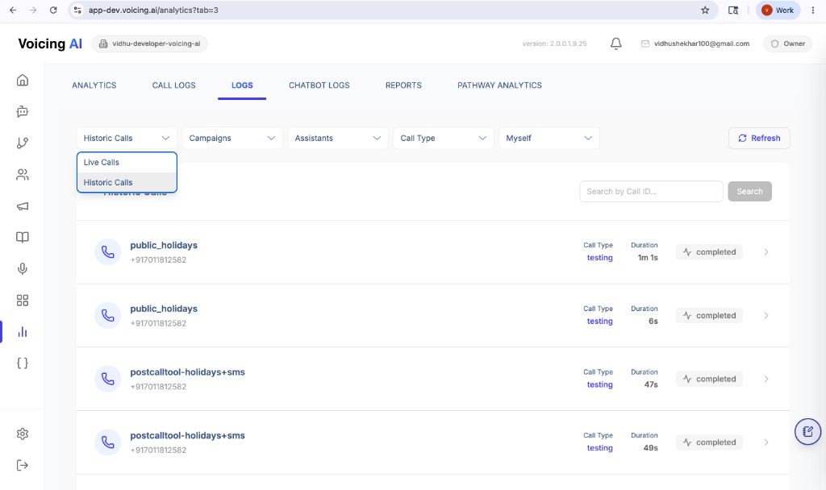Switch to the REPORTS tab
Viewport: 826px width, 490px height.
(403, 85)
